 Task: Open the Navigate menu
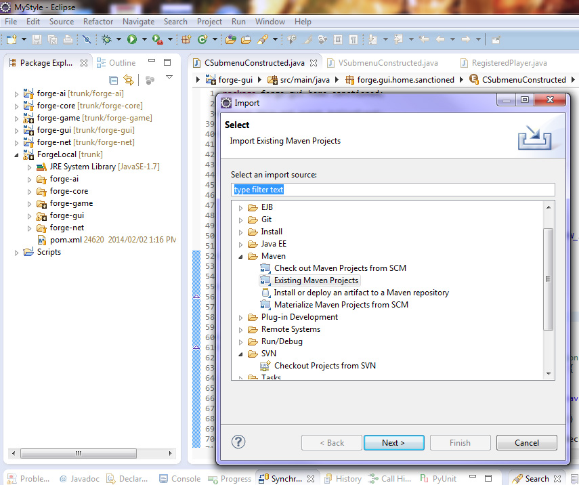[x=138, y=22]
